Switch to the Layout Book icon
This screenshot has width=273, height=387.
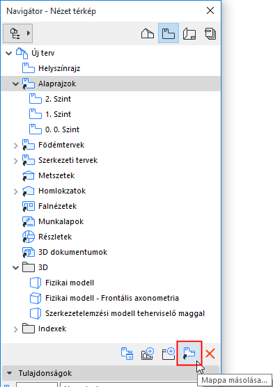pyautogui.click(x=189, y=33)
